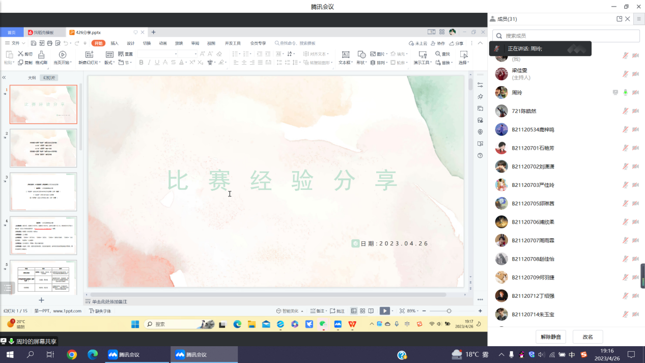645x363 pixels.
Task: Toggle Underline formatting button
Action: (157, 63)
